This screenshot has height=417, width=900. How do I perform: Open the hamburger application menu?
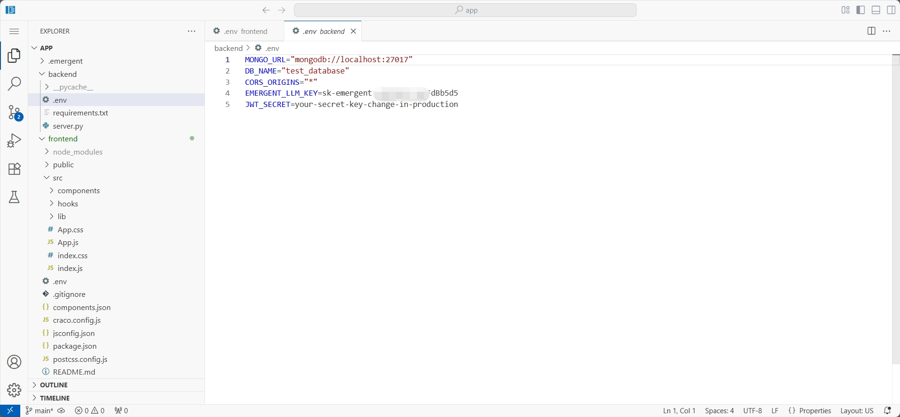14,32
